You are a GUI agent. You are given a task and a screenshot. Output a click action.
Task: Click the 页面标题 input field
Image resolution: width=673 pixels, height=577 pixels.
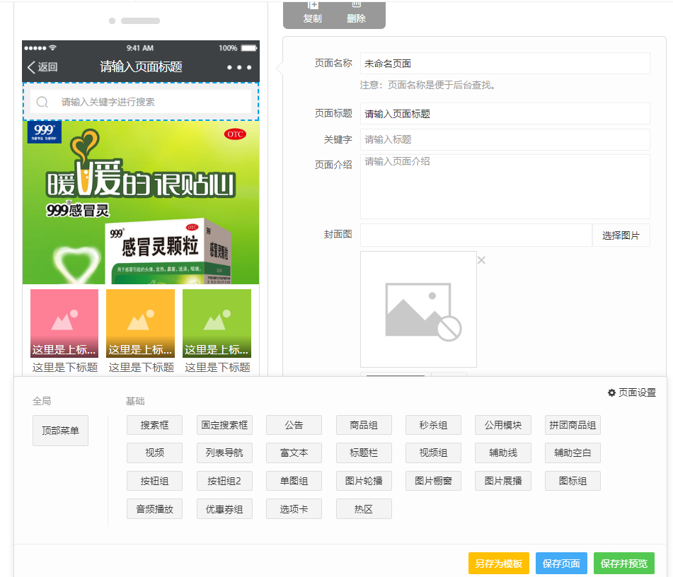tap(505, 114)
